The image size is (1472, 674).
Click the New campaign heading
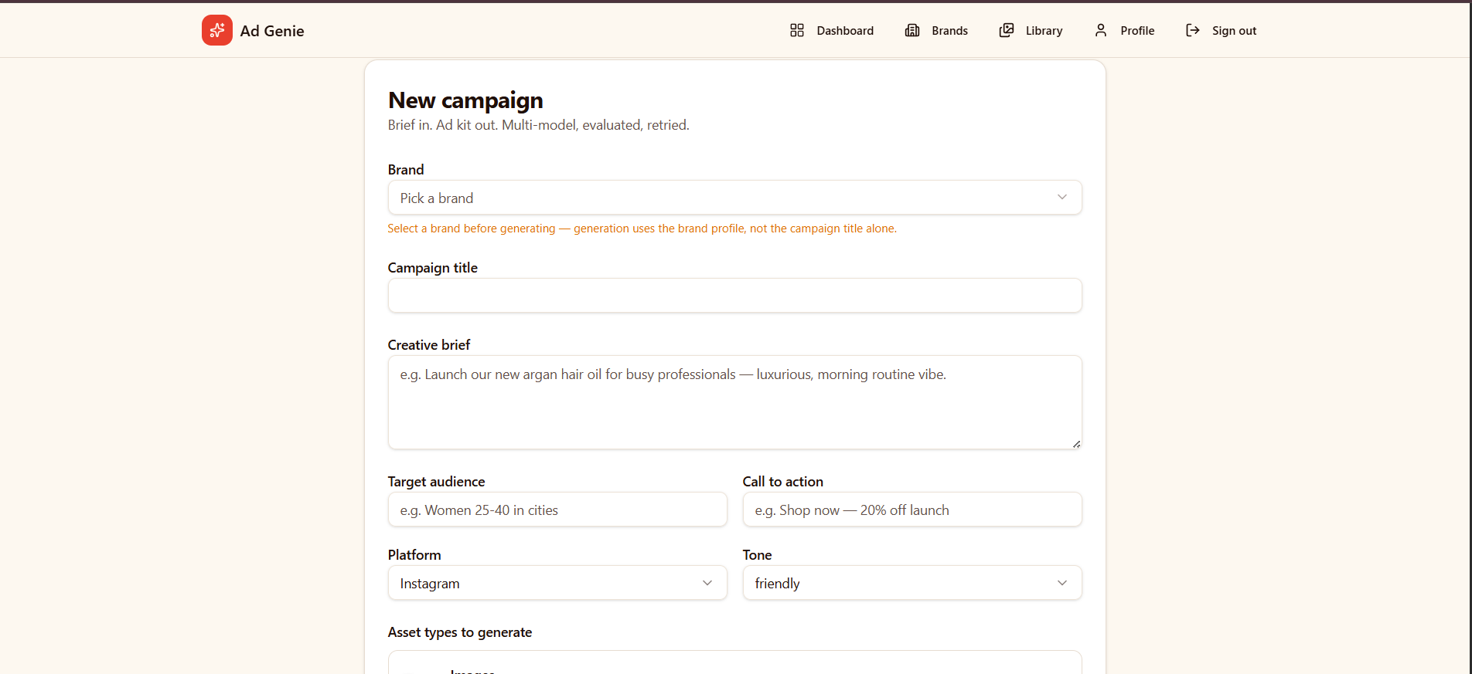click(465, 100)
